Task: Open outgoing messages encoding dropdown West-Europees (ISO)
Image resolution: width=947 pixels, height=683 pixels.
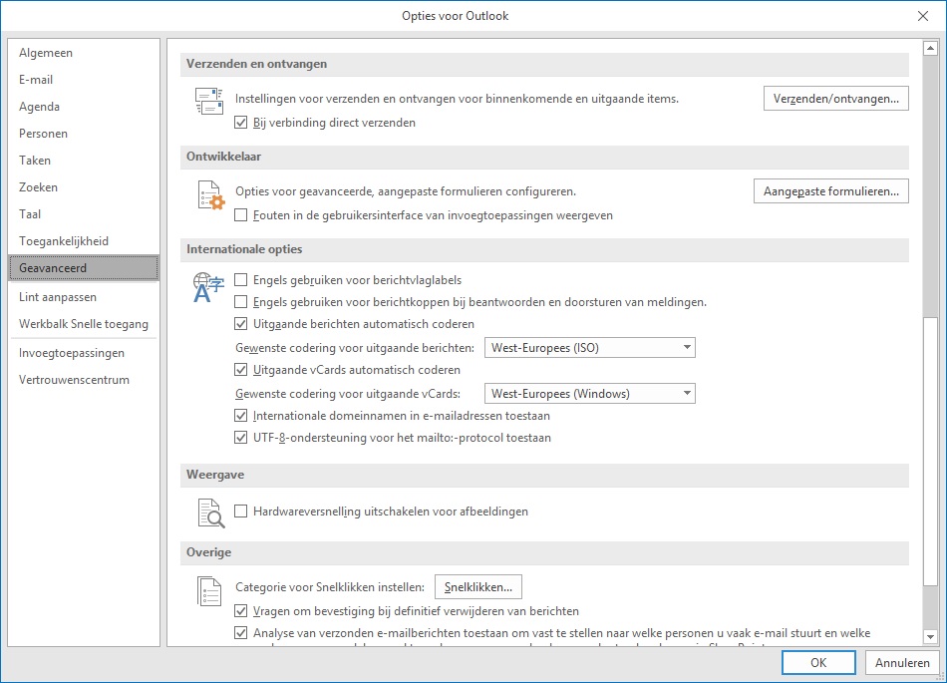Action: point(590,348)
